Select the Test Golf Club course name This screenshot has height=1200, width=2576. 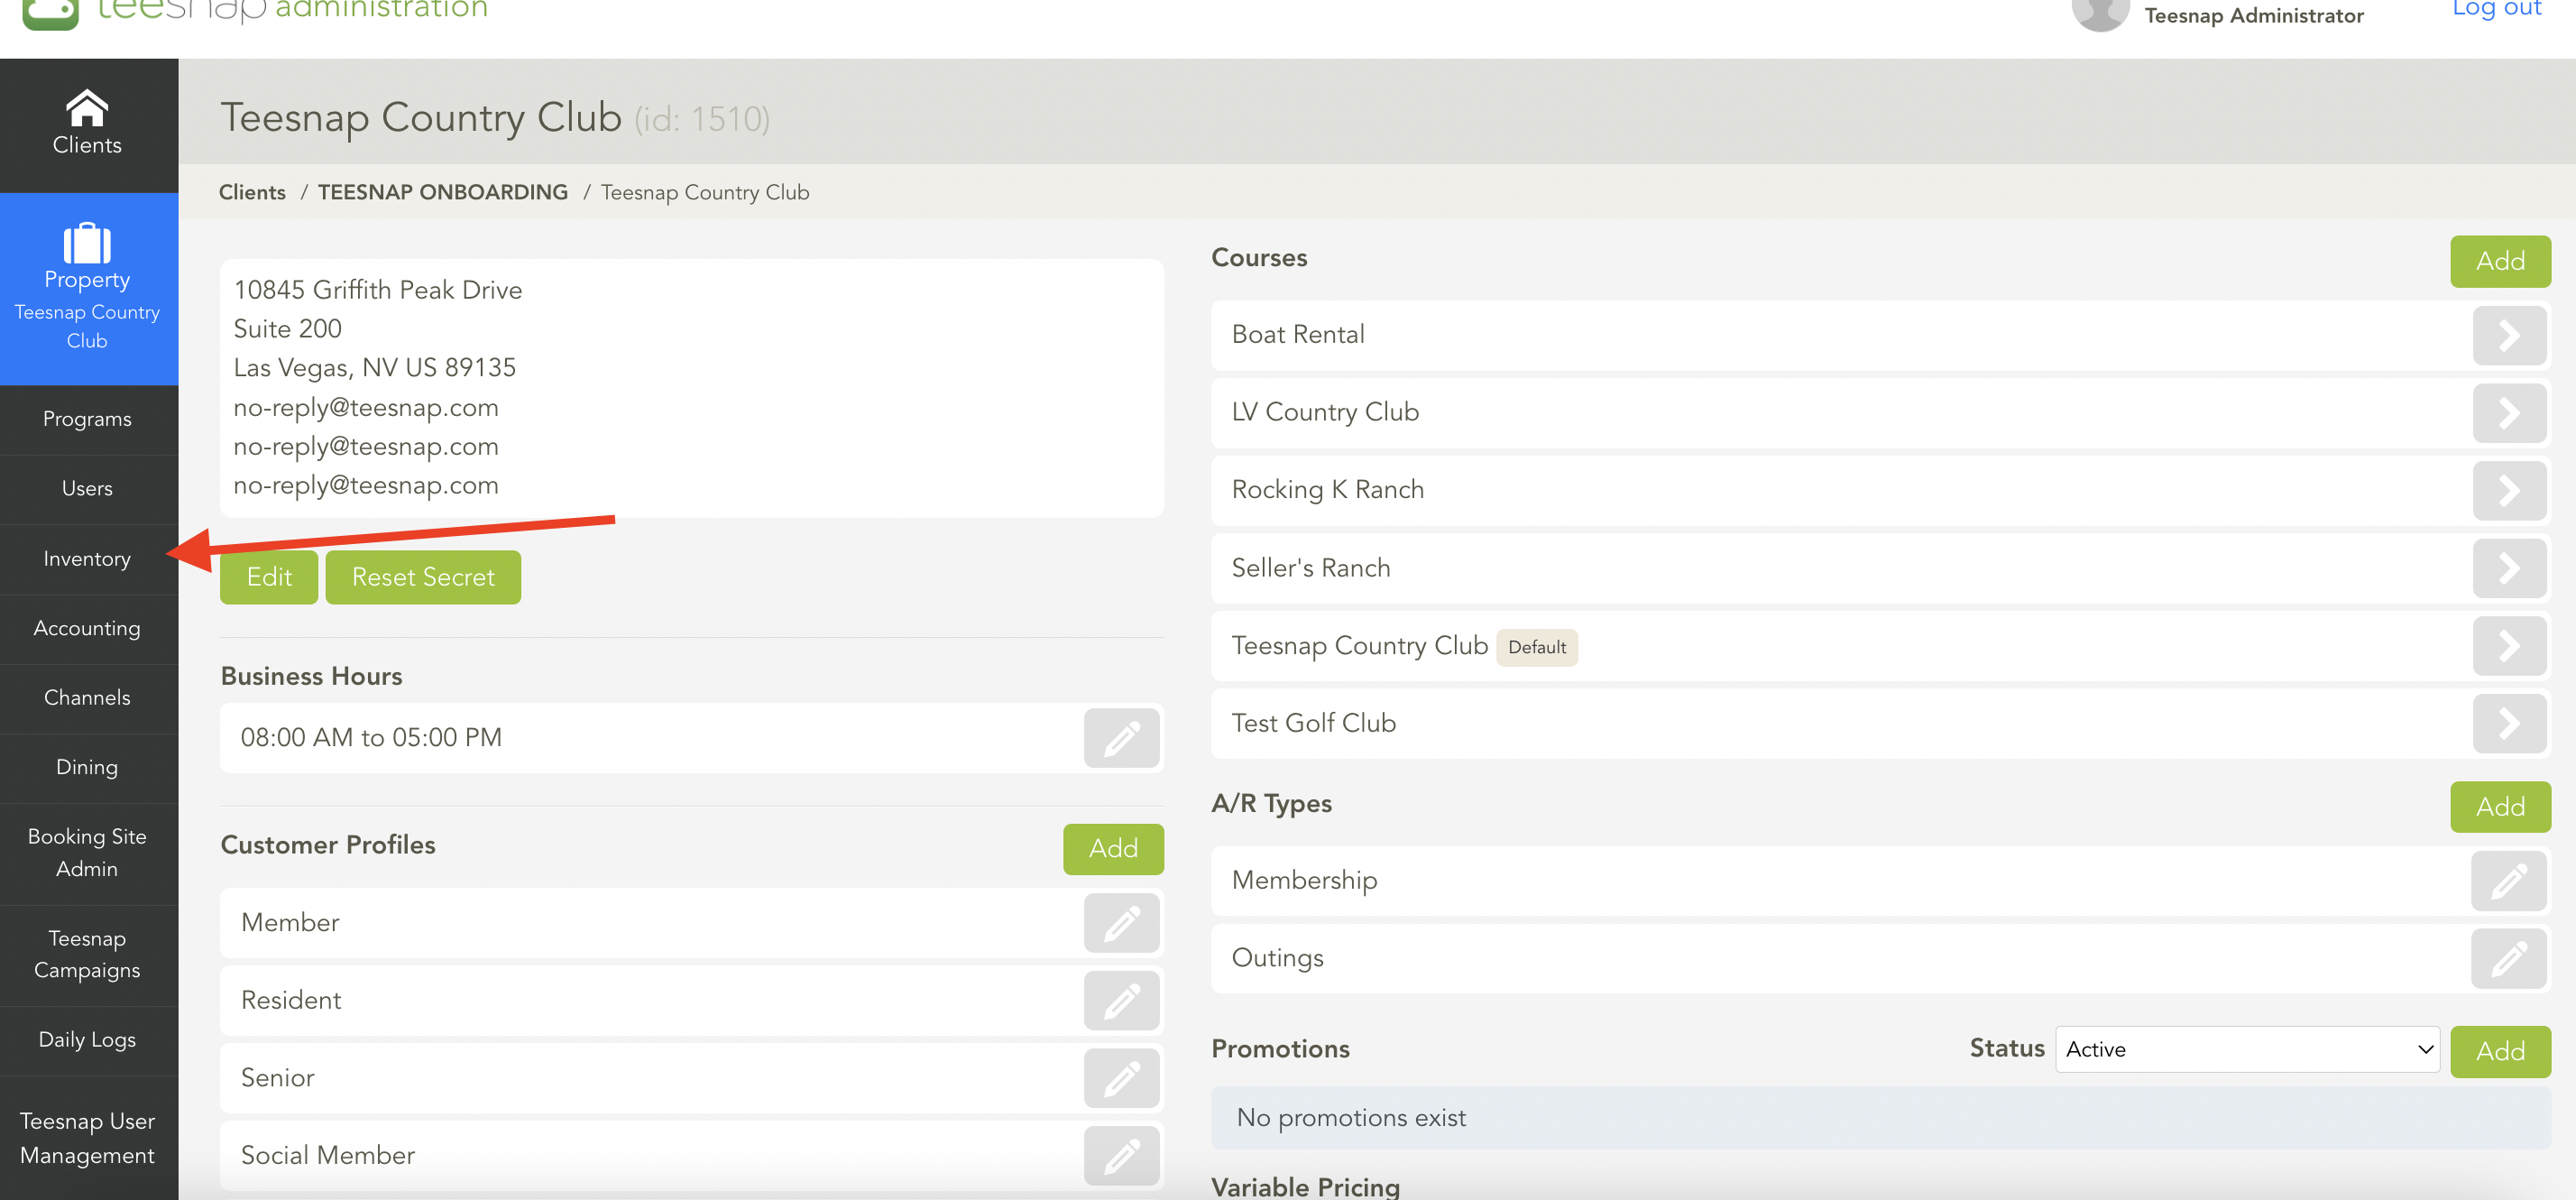pos(1314,723)
